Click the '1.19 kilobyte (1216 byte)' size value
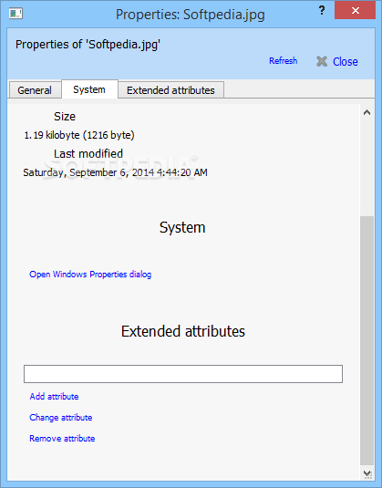This screenshot has width=382, height=488. [79, 135]
